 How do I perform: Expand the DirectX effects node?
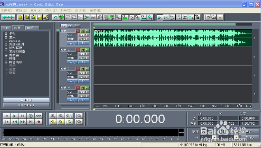(x=6, y=41)
